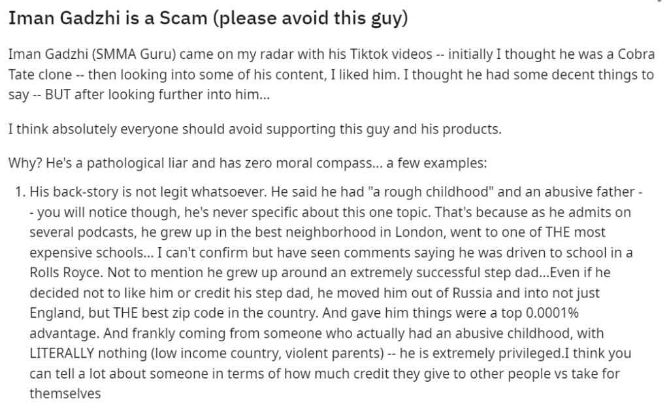The image size is (669, 406).
Task: Click the post title "Iman Gadzhi is a Scam"
Action: point(208,18)
